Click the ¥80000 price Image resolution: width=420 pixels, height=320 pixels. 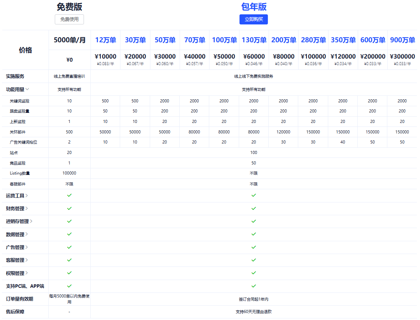coord(283,56)
